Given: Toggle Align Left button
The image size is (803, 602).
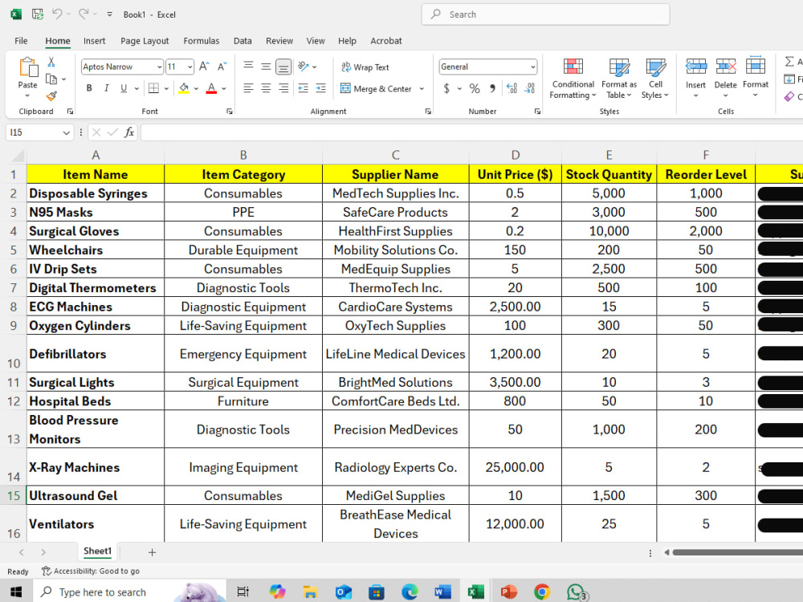Looking at the screenshot, I should (248, 88).
